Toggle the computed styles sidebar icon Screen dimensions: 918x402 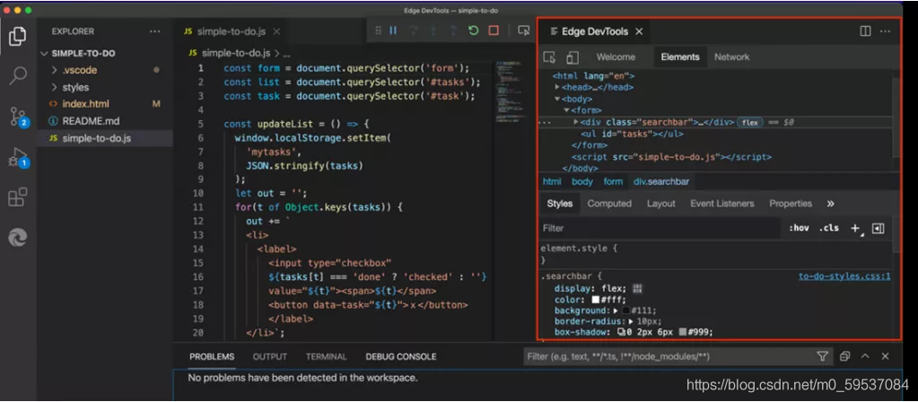(878, 228)
